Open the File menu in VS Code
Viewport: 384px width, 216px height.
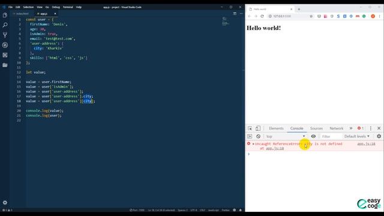(x=10, y=7)
